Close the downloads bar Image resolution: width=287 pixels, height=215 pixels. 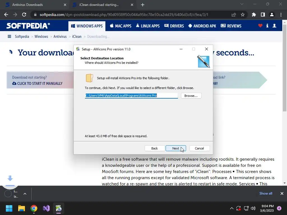[x=282, y=193]
